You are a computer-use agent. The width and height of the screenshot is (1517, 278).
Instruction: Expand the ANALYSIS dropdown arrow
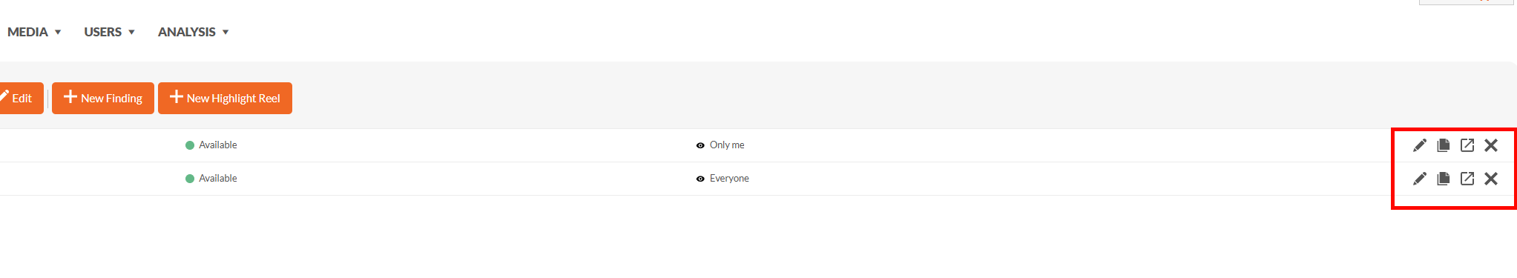tap(226, 33)
